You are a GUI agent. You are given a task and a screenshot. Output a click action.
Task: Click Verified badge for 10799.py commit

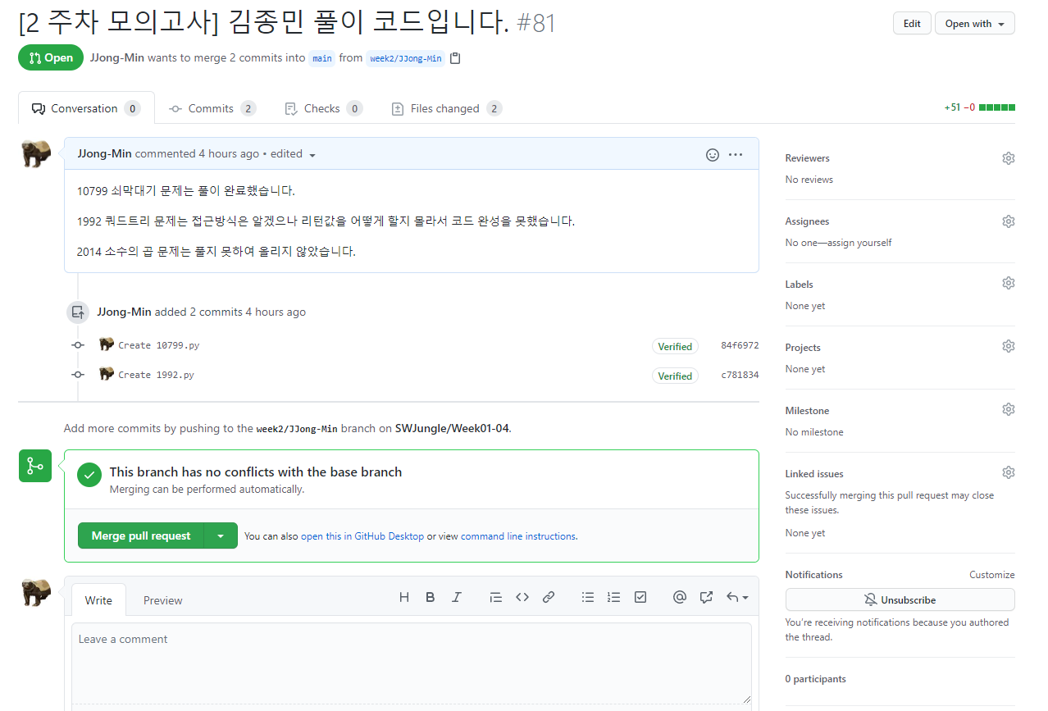tap(675, 346)
